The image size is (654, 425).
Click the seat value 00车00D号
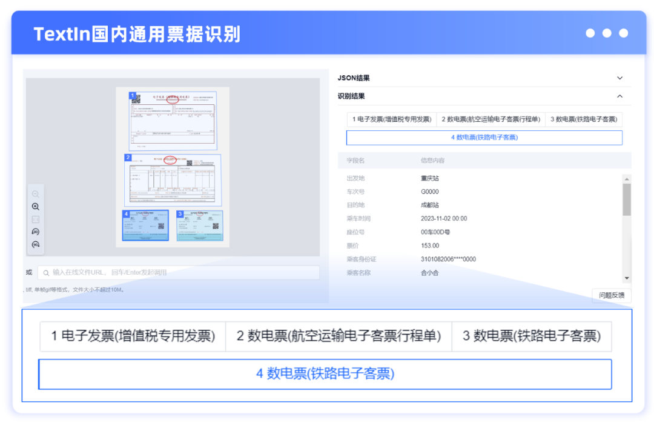(x=435, y=232)
